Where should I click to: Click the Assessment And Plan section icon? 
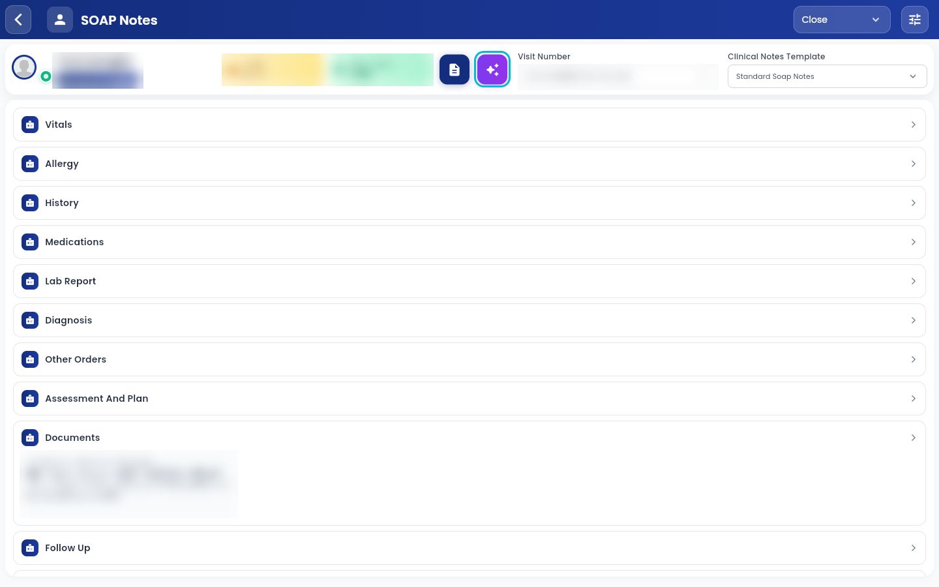point(30,399)
